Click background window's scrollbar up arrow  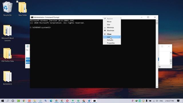click(x=171, y=53)
